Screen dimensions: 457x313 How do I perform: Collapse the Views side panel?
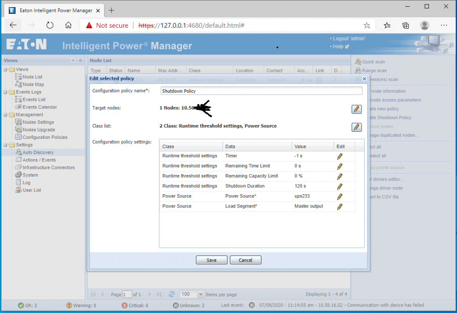click(x=73, y=60)
